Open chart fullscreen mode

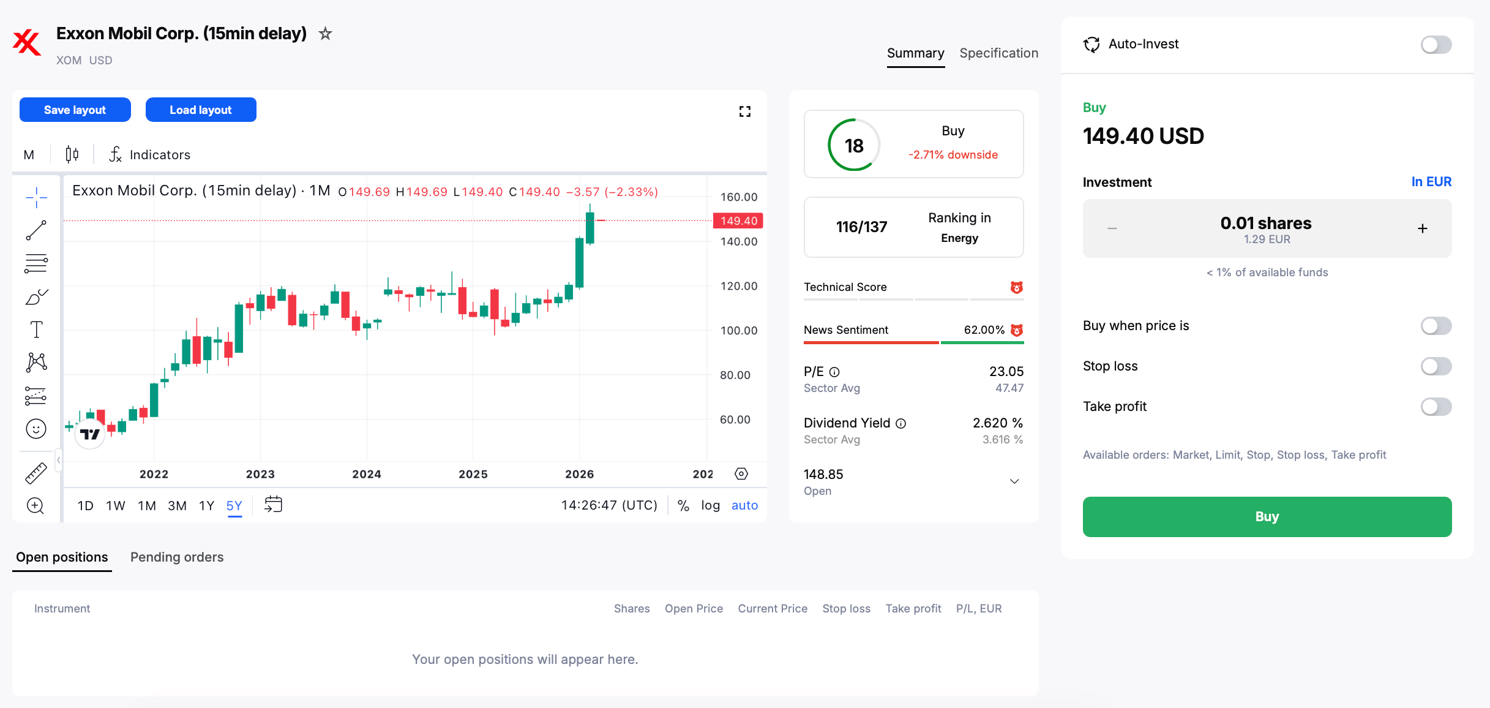744,111
